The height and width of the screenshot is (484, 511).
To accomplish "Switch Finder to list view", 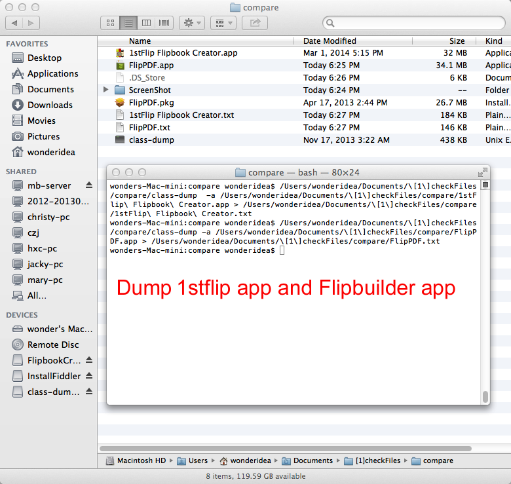I will [128, 23].
